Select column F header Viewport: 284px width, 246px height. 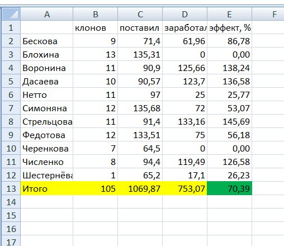(x=268, y=14)
